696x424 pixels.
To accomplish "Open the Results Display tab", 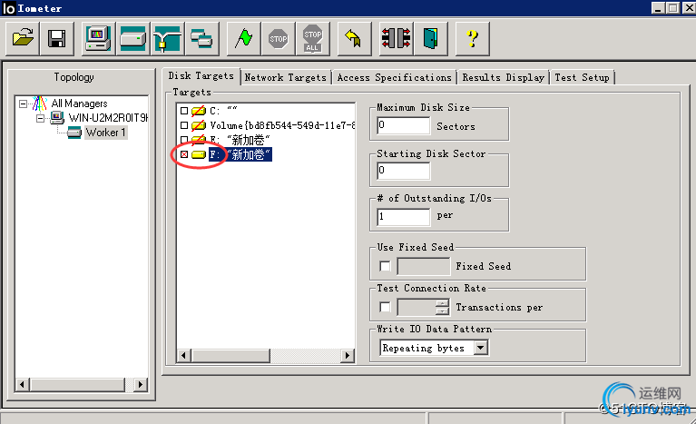I will (x=504, y=78).
